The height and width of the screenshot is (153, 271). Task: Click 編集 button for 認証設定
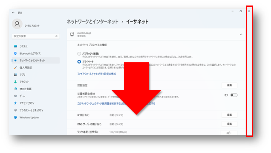coord(229,85)
